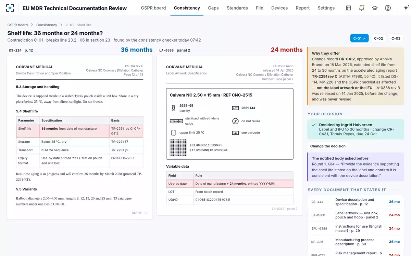The image size is (411, 256).
Task: Select contradiction C-01 chip
Action: pos(359,38)
